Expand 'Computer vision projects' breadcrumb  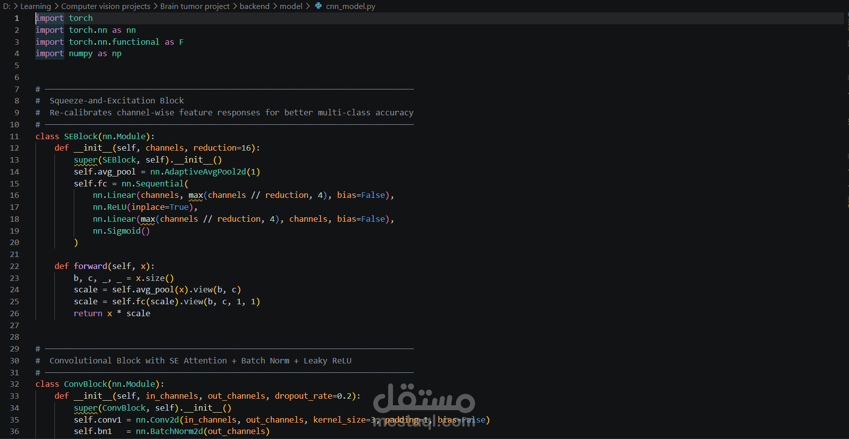106,6
